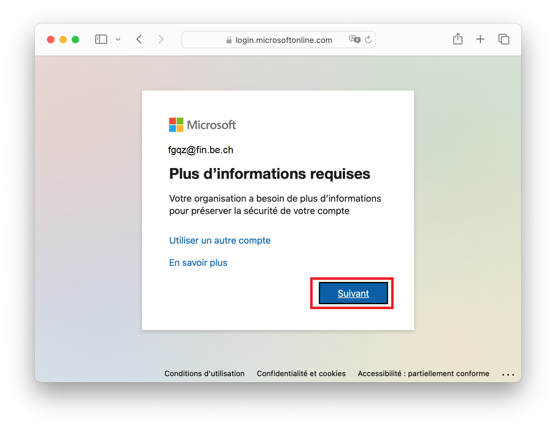Open Conditions d'utilisation footer link
The width and height of the screenshot is (556, 428).
click(x=204, y=374)
